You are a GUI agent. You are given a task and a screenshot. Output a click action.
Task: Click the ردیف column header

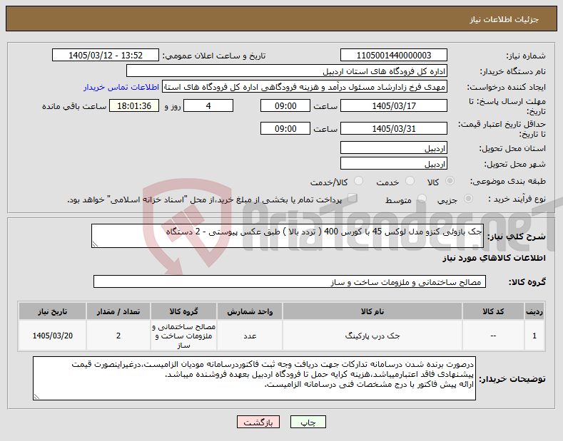(534, 311)
